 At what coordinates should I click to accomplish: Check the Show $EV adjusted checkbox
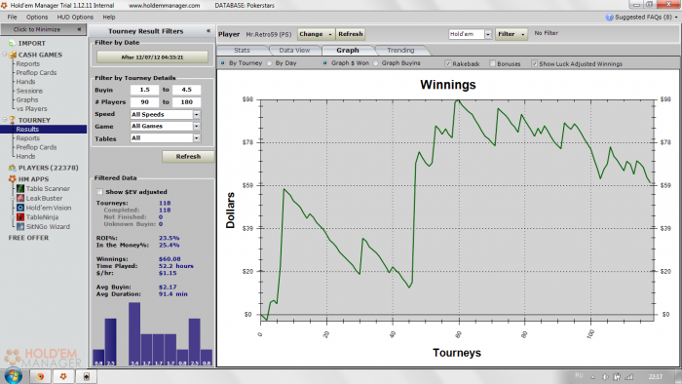tap(99, 192)
